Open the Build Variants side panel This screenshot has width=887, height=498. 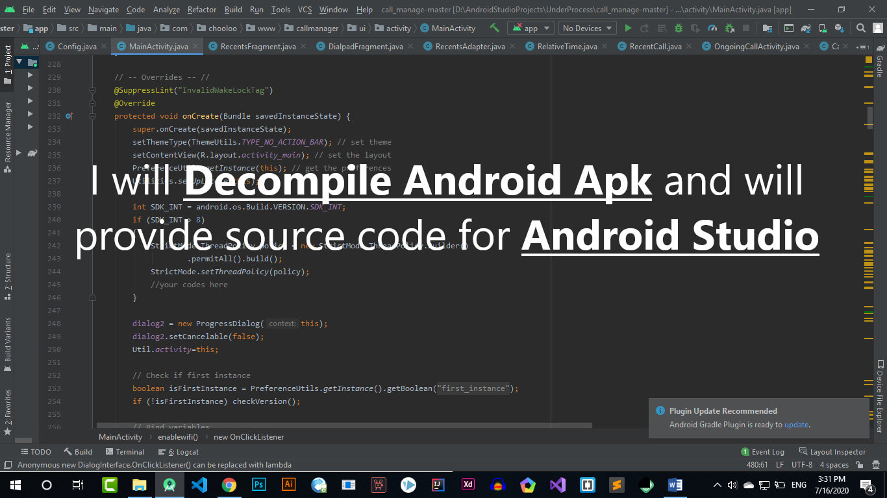pos(8,344)
